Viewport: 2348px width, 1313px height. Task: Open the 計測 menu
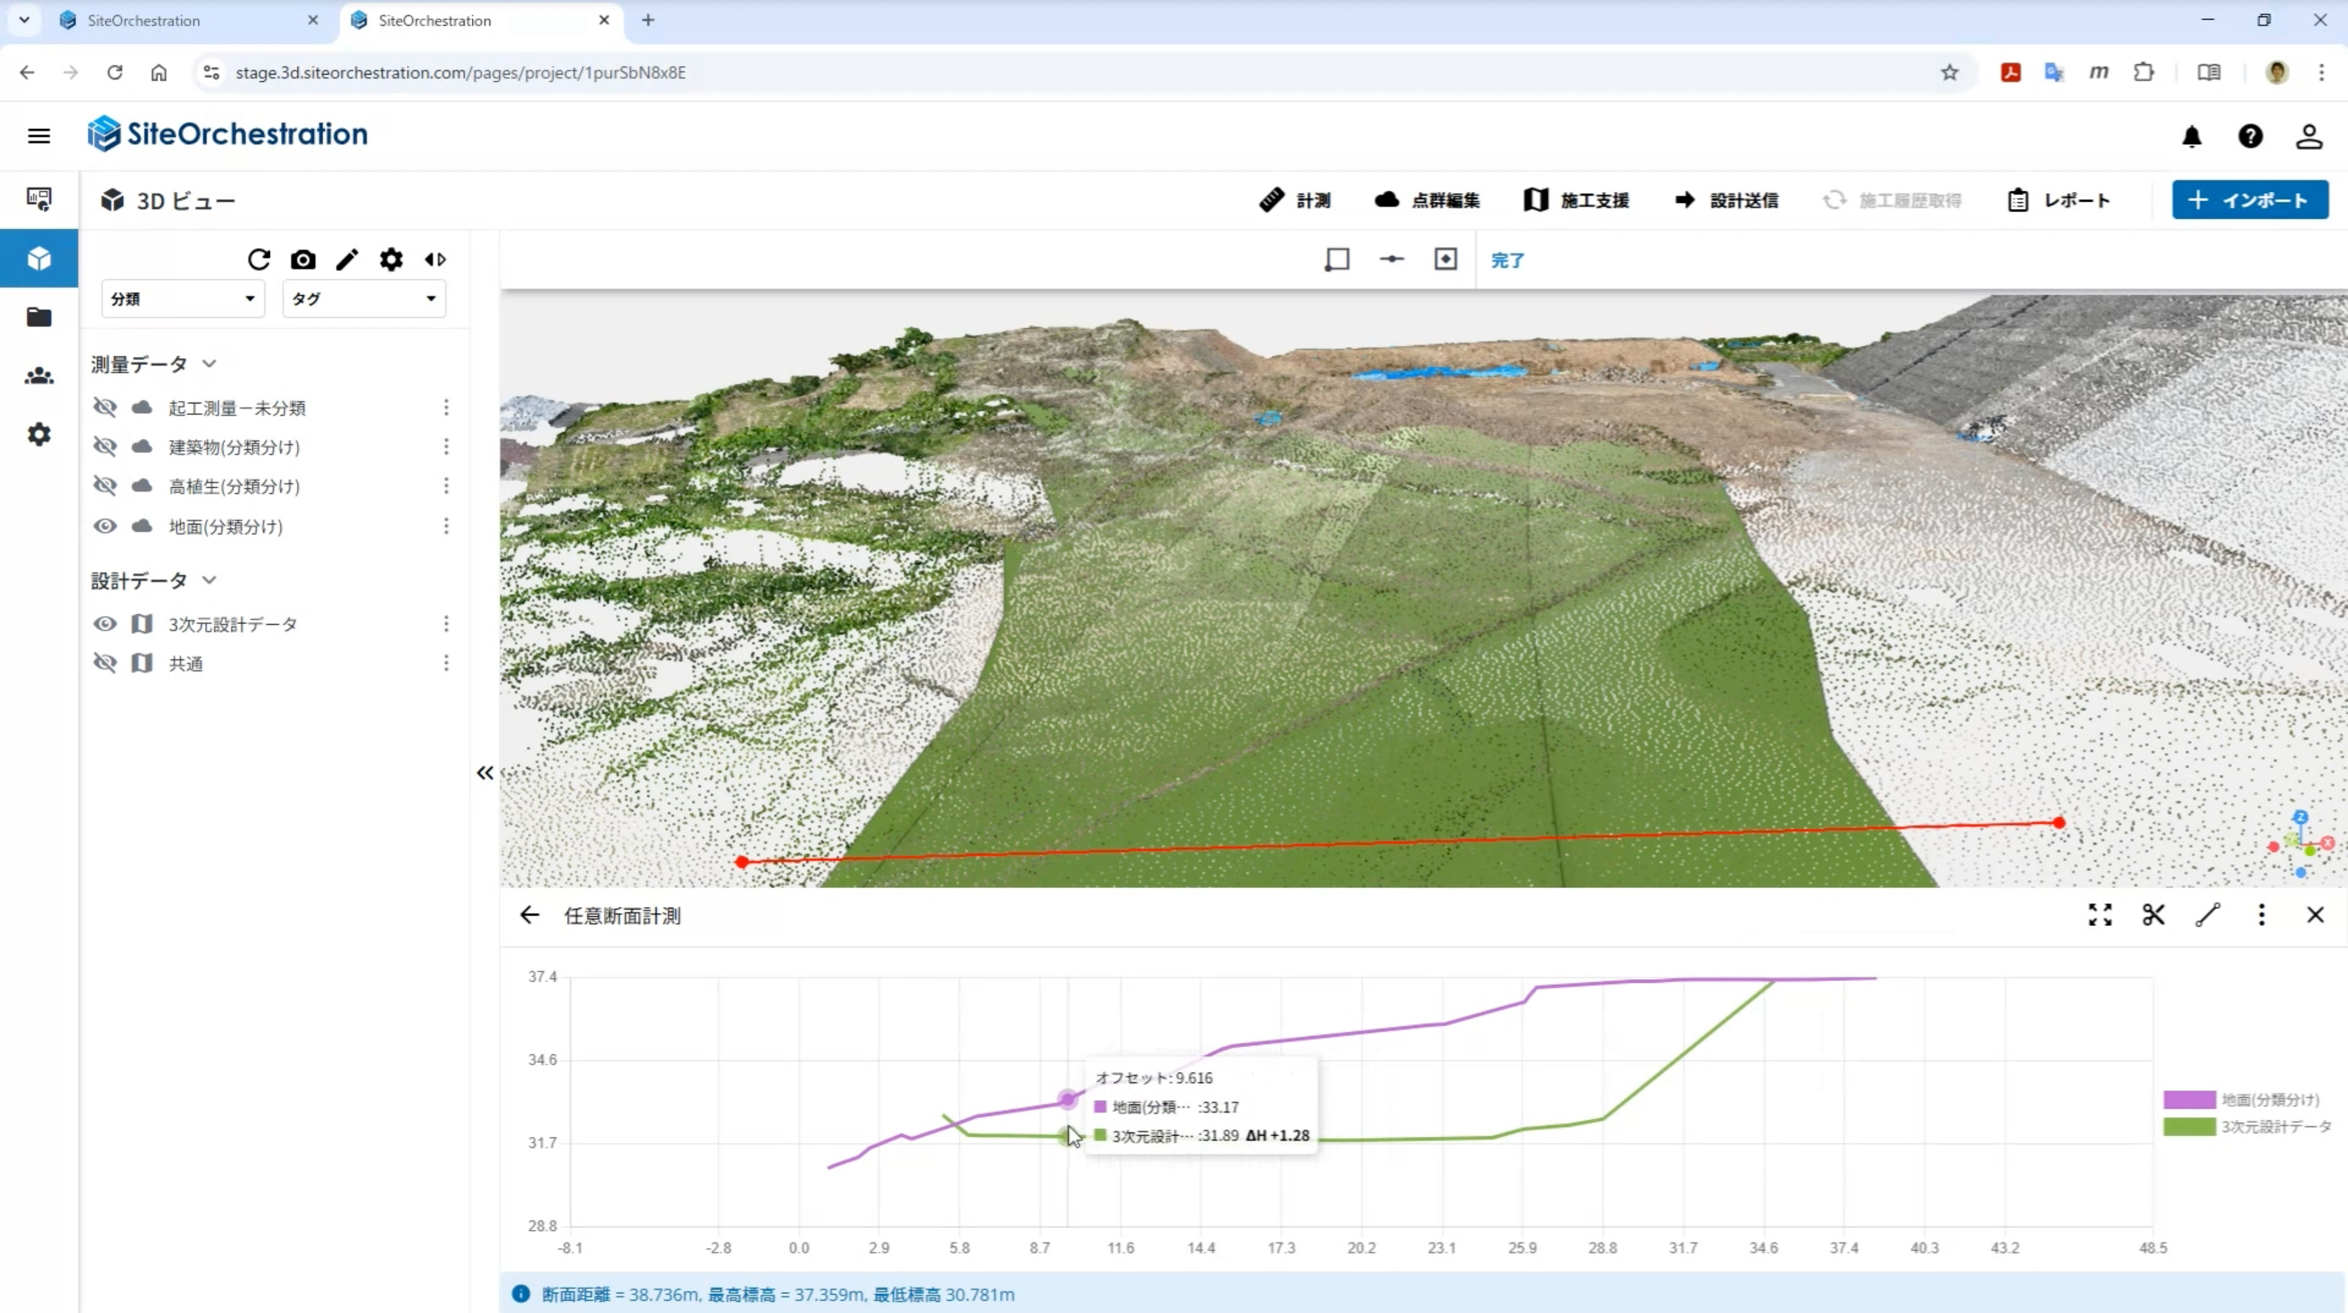[x=1295, y=200]
